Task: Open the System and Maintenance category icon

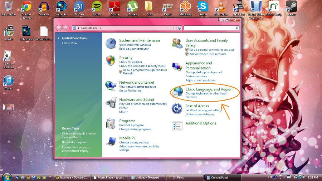Action: pos(111,44)
